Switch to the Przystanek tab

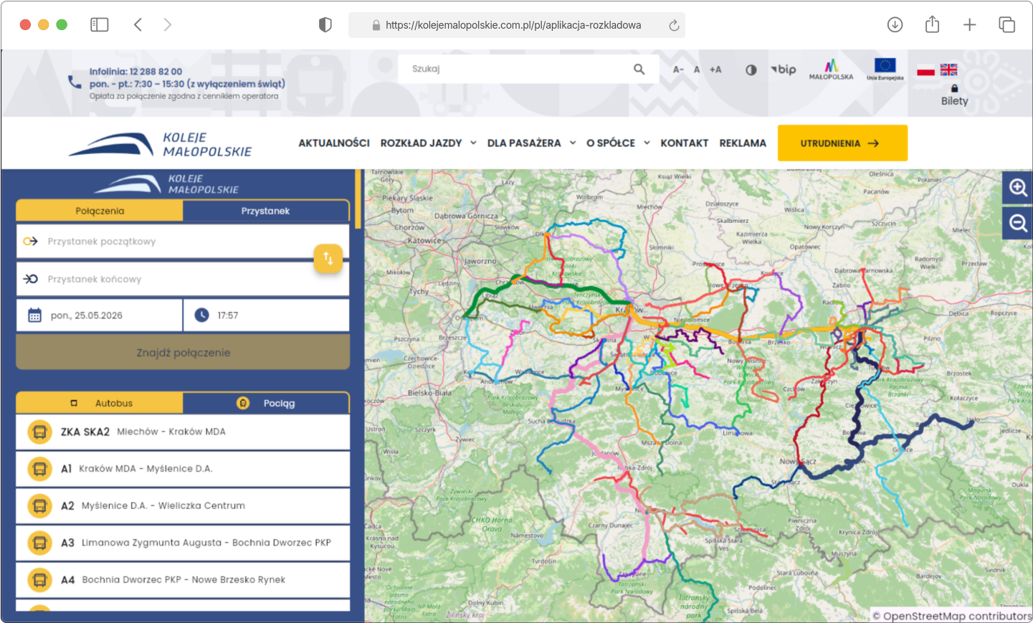[265, 211]
